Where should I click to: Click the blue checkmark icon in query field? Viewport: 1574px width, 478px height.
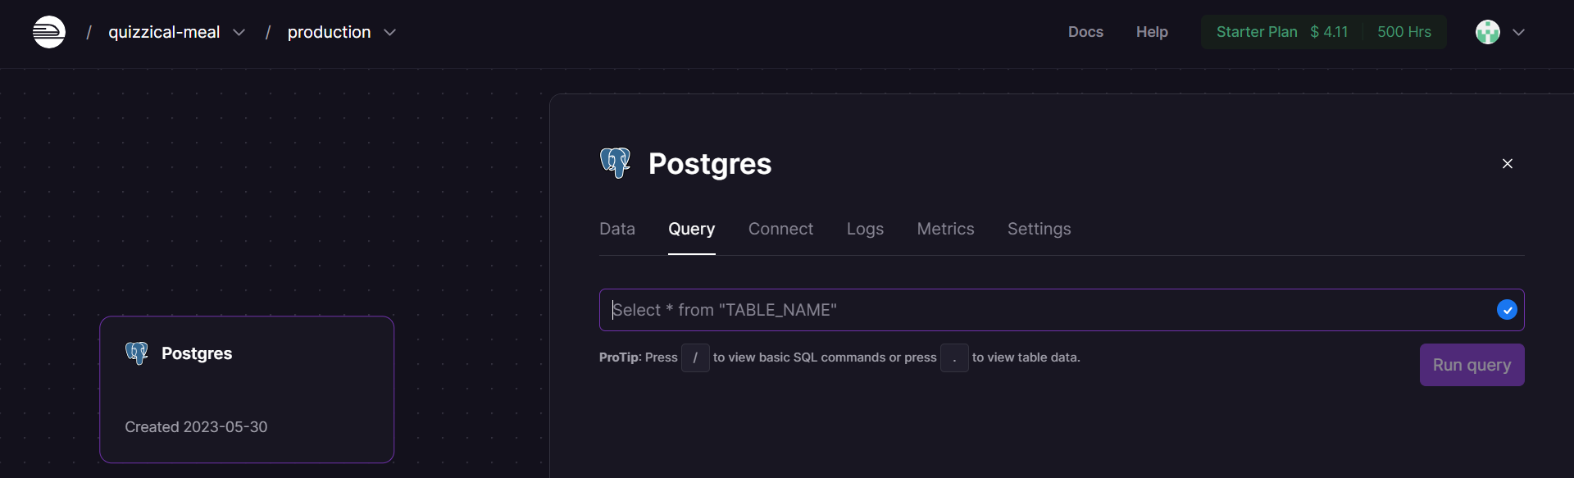[1507, 310]
